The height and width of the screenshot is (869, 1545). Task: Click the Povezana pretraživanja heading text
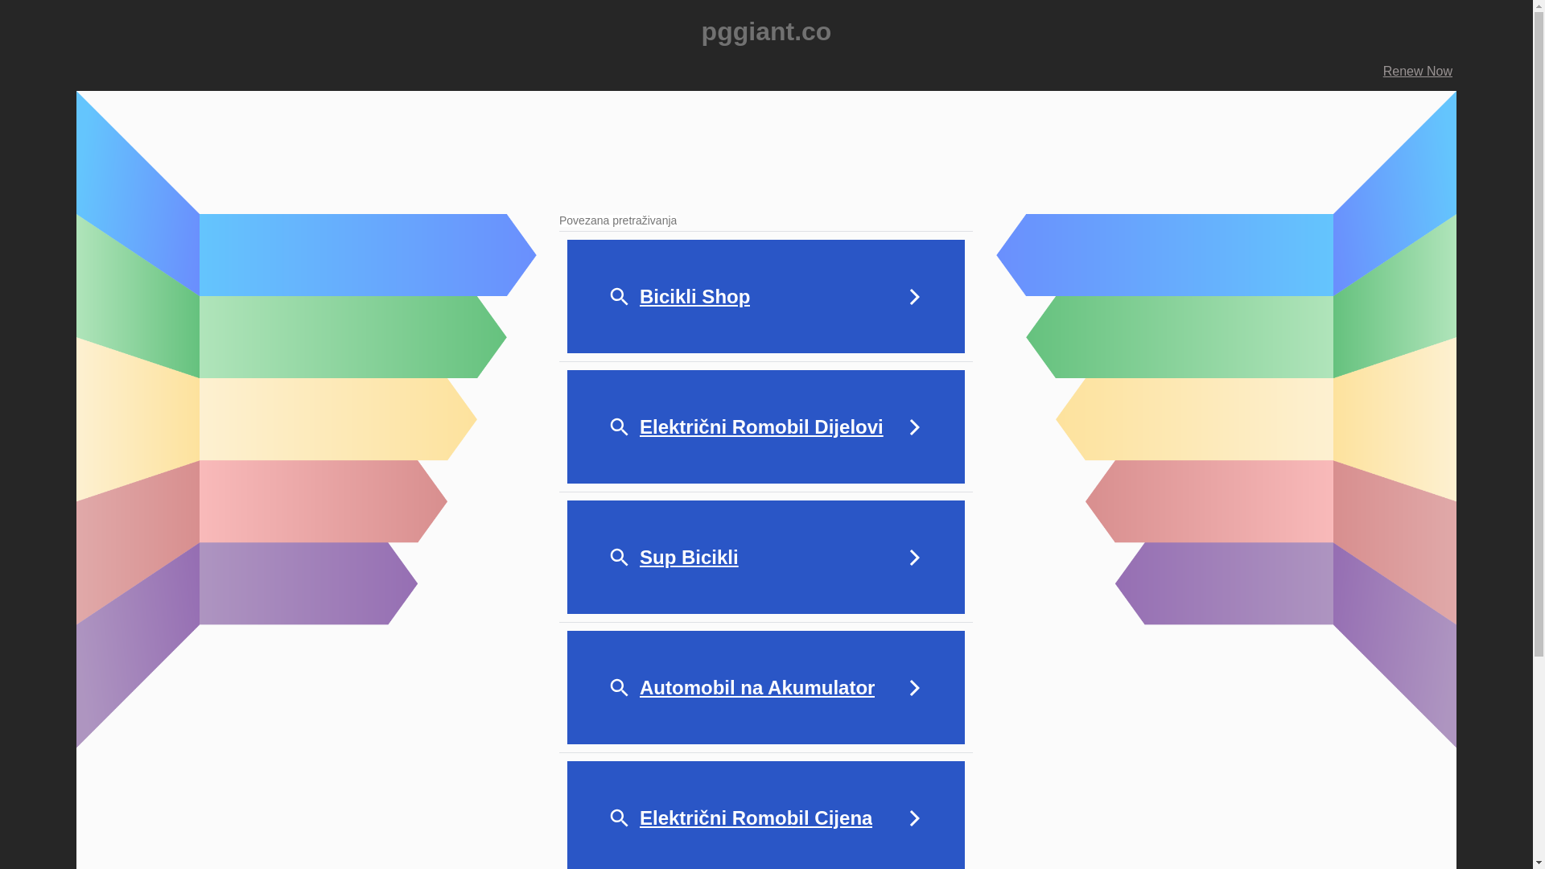(x=618, y=220)
